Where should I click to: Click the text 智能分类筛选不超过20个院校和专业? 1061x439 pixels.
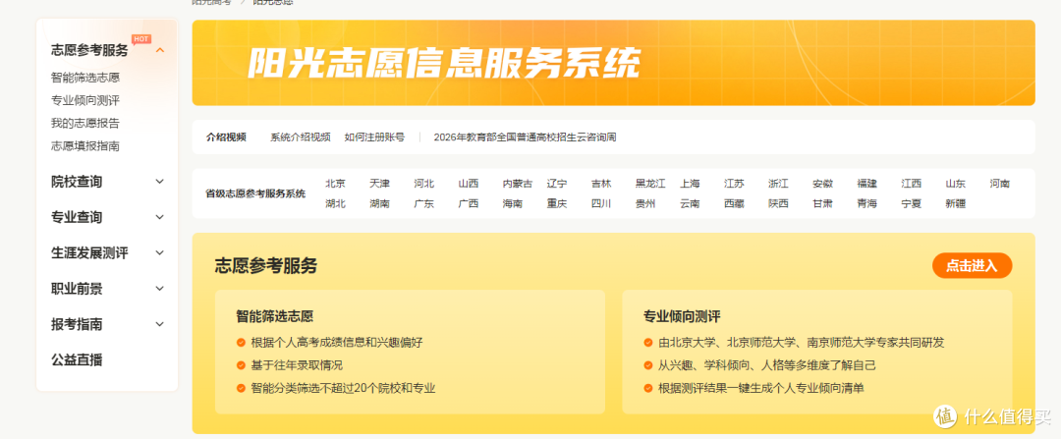(343, 388)
